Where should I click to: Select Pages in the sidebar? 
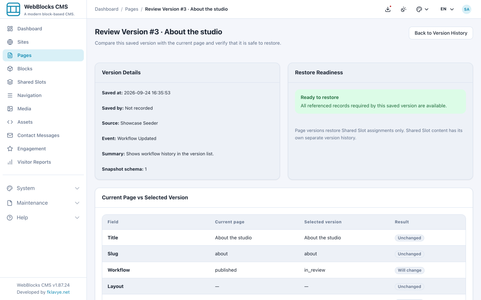(43, 55)
